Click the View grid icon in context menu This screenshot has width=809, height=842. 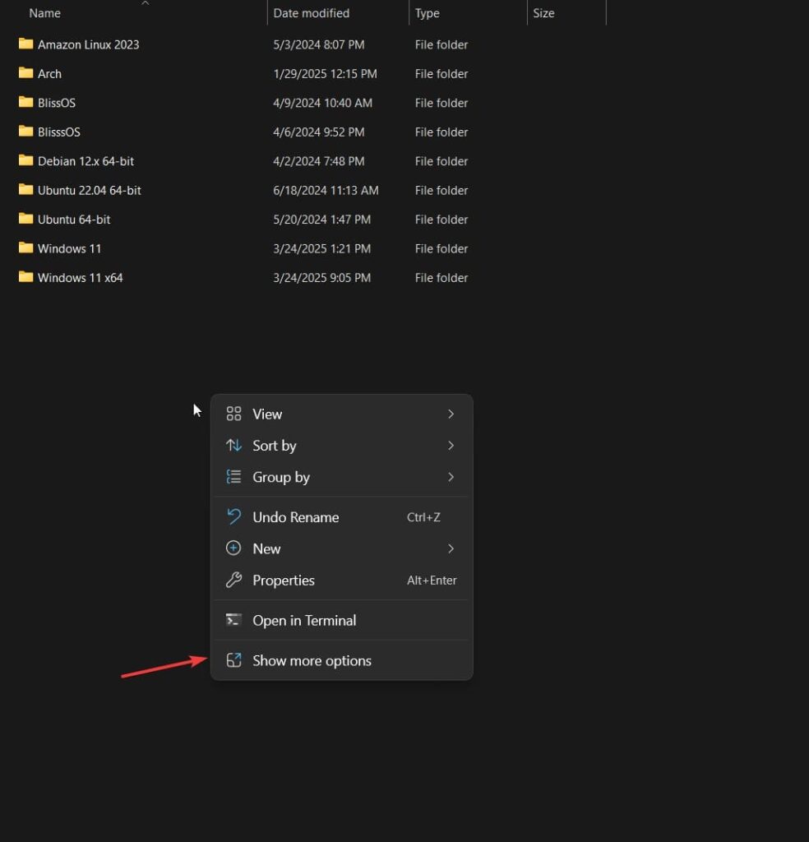click(234, 414)
